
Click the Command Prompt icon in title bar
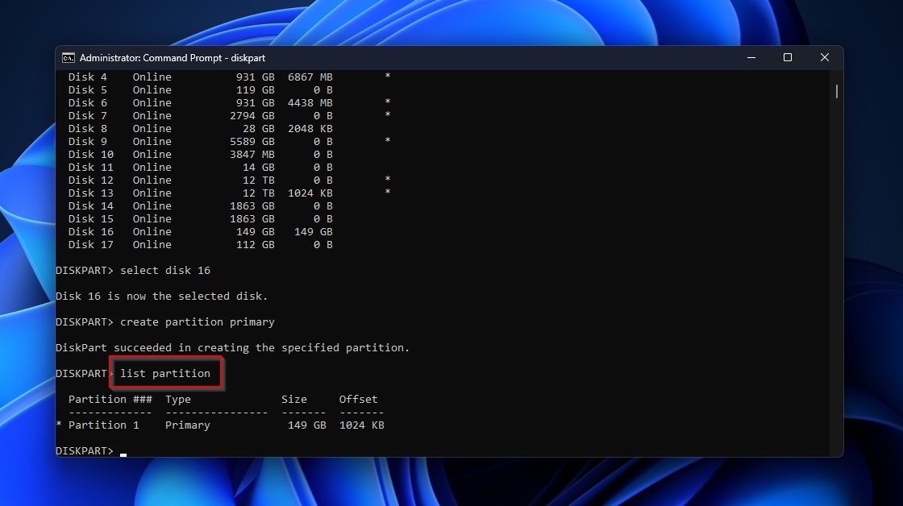pyautogui.click(x=69, y=58)
